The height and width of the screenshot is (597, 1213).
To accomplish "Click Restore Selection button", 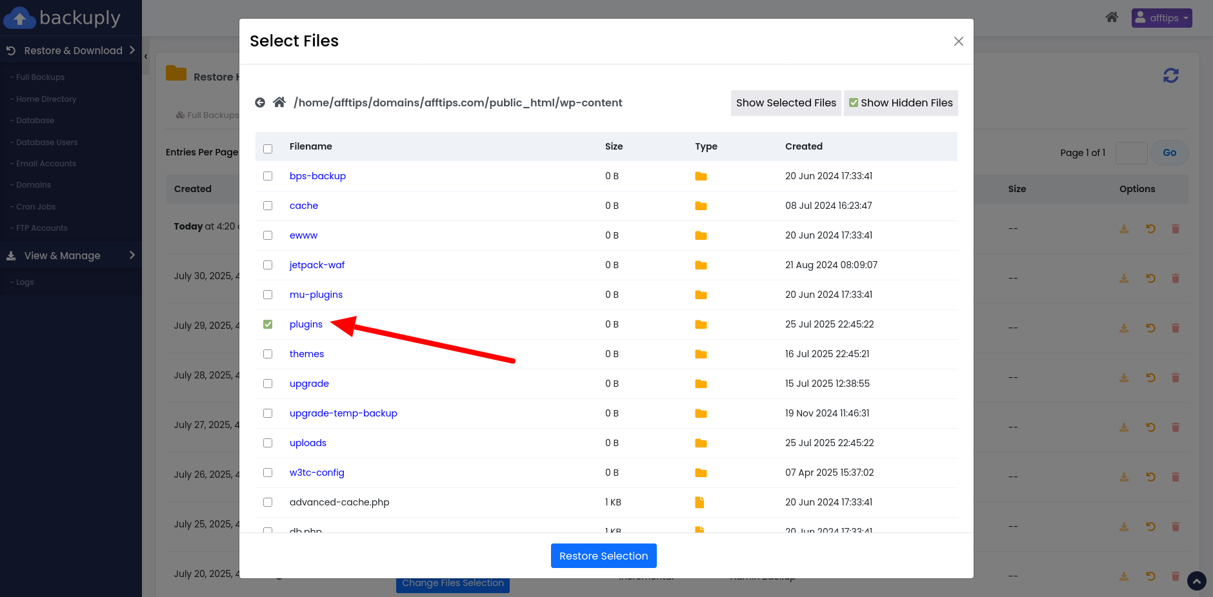I will pos(604,556).
